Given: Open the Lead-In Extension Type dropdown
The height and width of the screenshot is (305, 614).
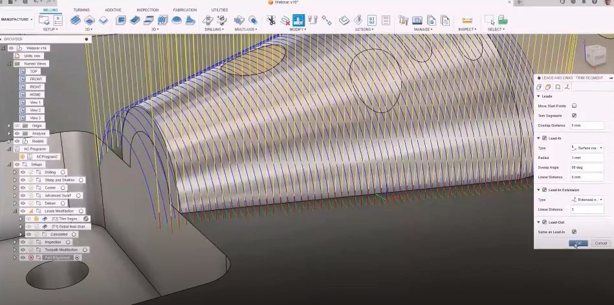Looking at the screenshot, I should (587, 200).
